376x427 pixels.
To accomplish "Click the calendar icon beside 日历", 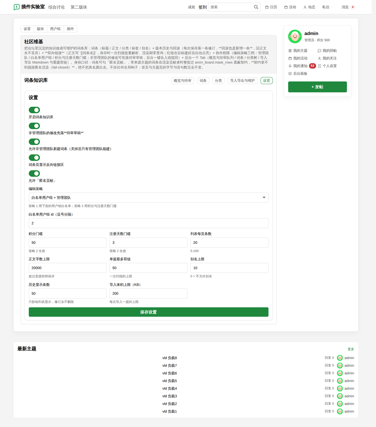I will pyautogui.click(x=267, y=7).
